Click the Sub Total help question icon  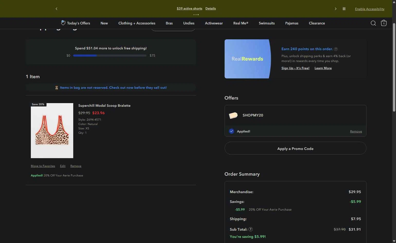251,229
